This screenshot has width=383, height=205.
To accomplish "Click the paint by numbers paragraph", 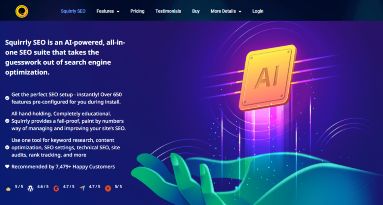I will pos(68,121).
